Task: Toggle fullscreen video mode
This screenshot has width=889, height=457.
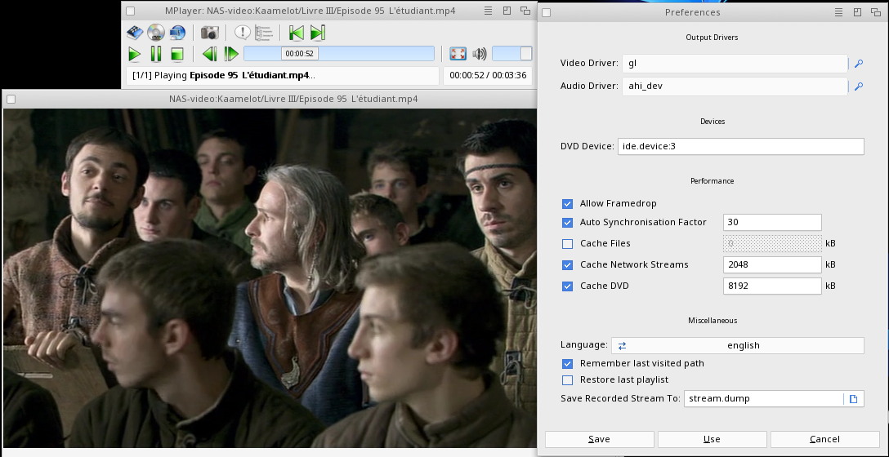Action: pos(458,54)
